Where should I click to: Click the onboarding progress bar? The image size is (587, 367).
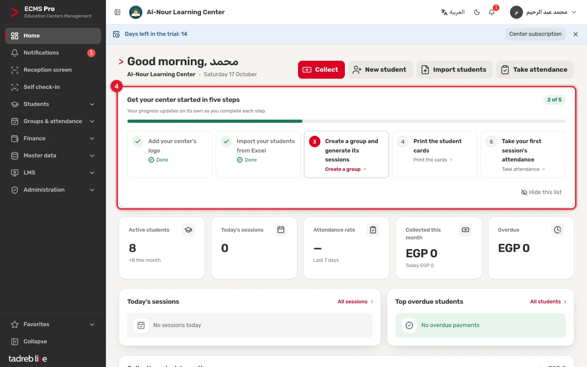click(346, 121)
